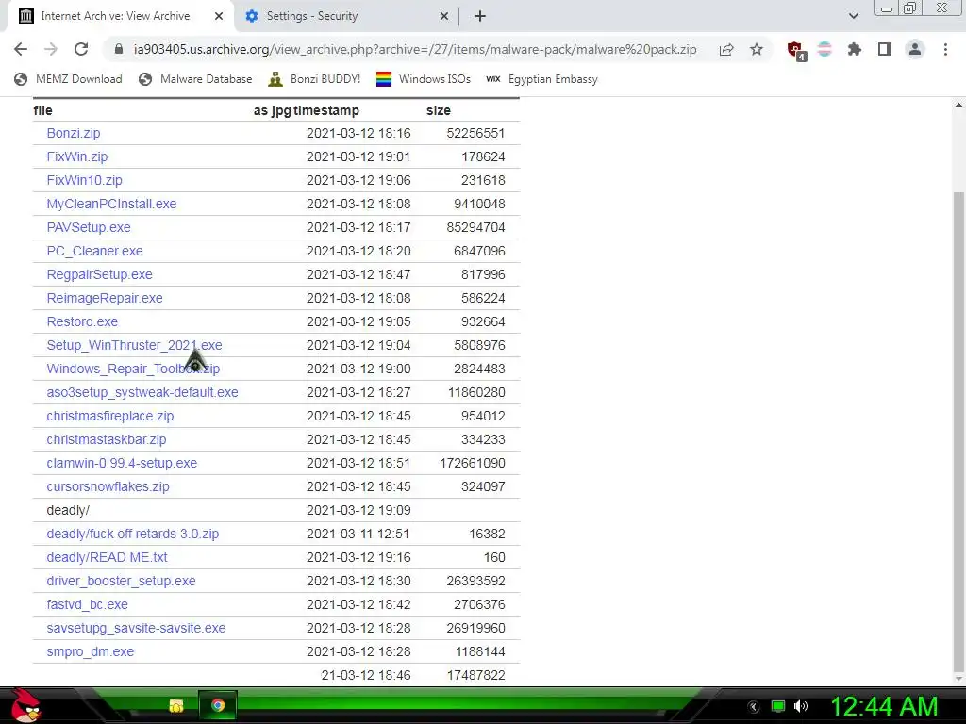Click savsetupg_savsite-savsite.exe link

[136, 628]
